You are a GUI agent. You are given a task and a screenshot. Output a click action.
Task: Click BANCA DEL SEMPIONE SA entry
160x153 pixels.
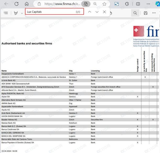click(13, 136)
